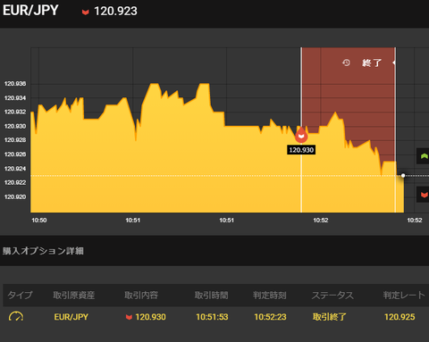The image size is (429, 342).
Task: Sort by the 取引時間 column header
Action: point(211,296)
